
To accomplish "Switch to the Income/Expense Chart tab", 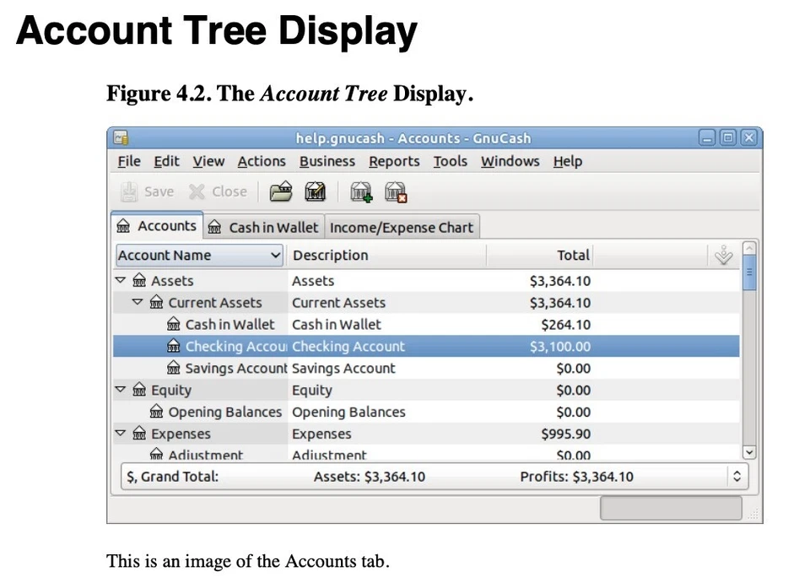I will [x=402, y=226].
